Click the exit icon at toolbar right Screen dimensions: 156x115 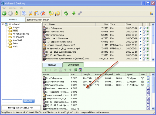tap(151, 13)
